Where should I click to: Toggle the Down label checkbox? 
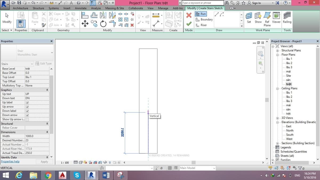click(27, 111)
